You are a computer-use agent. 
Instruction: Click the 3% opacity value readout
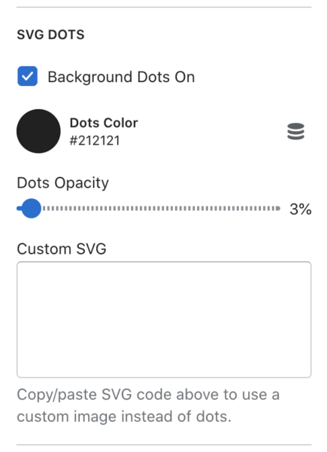coord(301,209)
